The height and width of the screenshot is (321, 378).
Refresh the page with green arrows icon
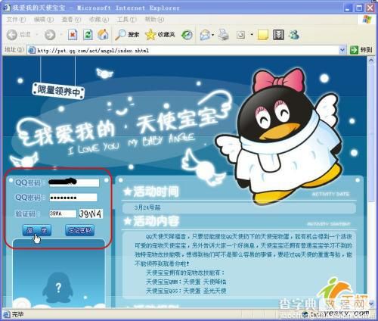(88, 35)
